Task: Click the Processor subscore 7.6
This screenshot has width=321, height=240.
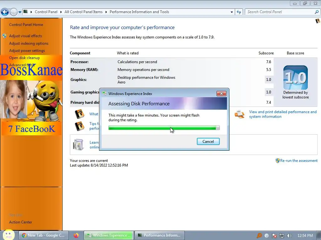Action: pyautogui.click(x=269, y=62)
